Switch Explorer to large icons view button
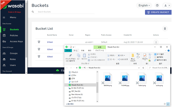 [168, 104]
